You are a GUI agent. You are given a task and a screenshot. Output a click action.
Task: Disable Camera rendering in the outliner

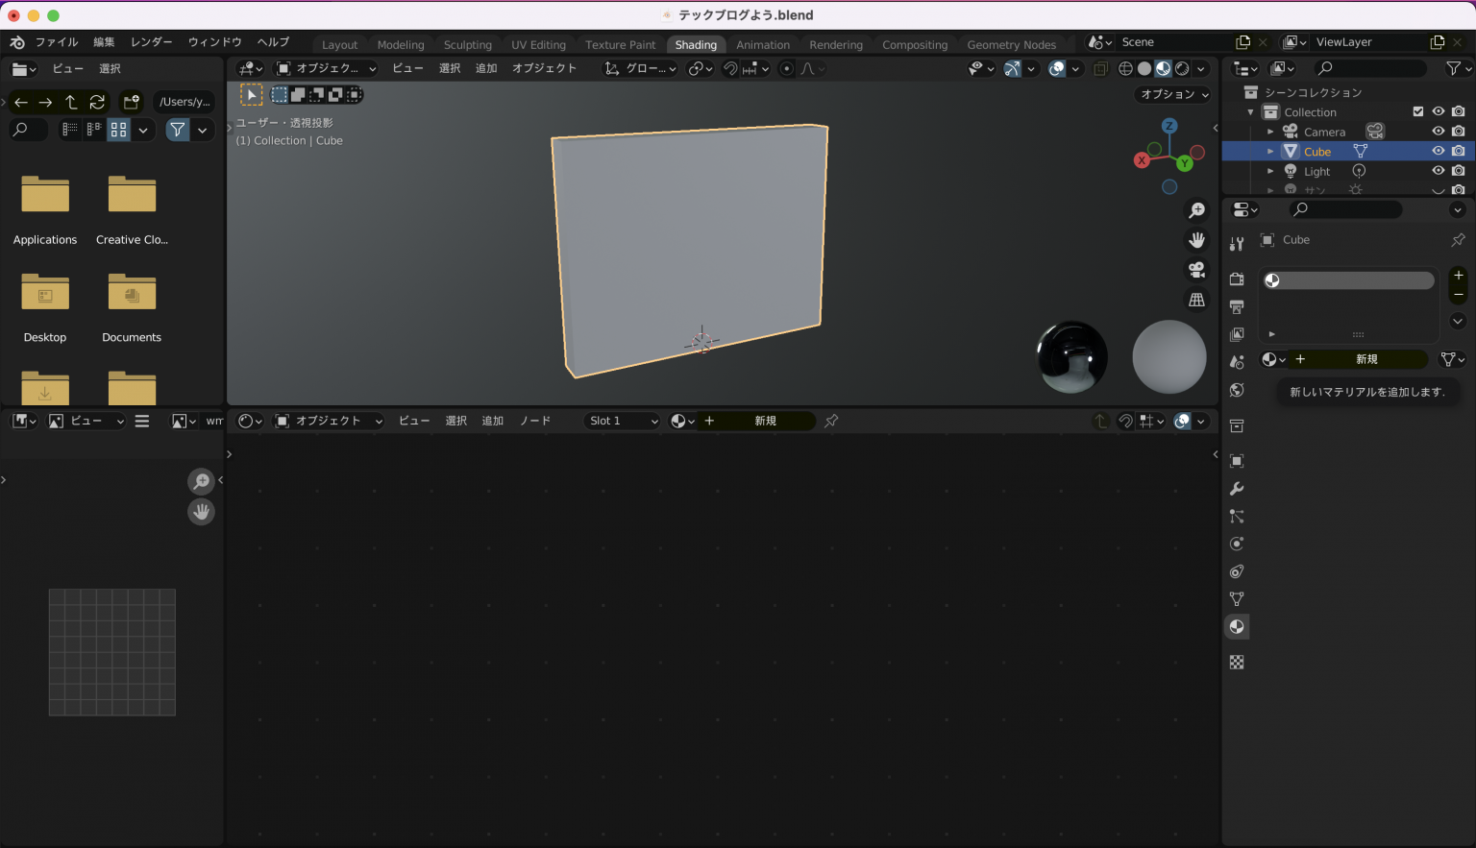coord(1459,132)
